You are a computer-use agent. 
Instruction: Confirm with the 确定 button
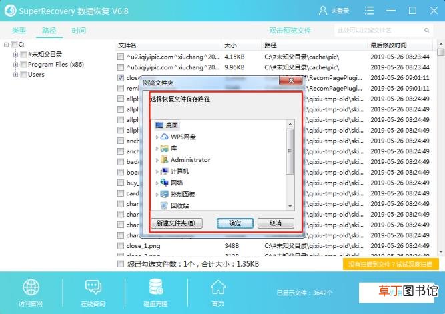point(235,223)
